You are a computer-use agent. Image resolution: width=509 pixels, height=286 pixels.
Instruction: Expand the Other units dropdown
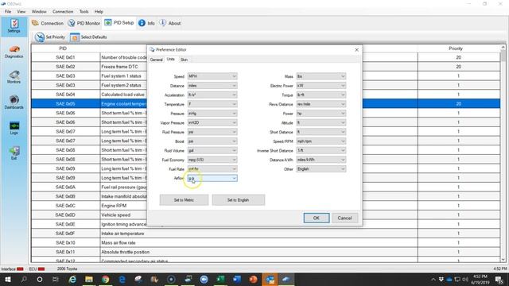pyautogui.click(x=321, y=169)
